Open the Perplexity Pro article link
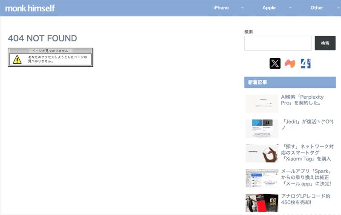 pos(301,100)
